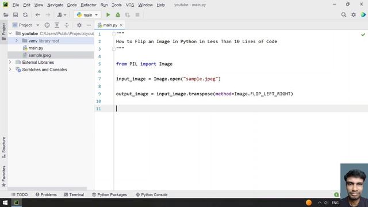
Task: Open the Windows Start button
Action: click(5, 202)
